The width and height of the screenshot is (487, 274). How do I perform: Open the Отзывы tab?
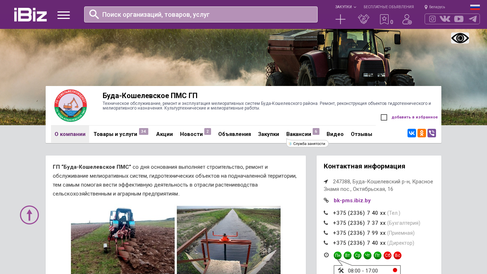click(362, 134)
